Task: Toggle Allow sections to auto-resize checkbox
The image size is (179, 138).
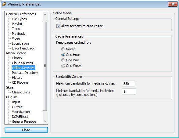Action: click(58, 26)
